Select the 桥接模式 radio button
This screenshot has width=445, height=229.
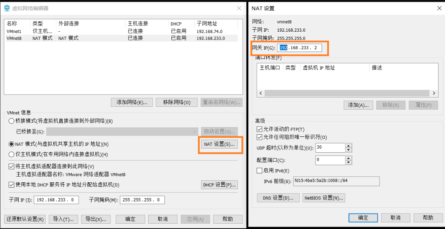[x=11, y=121]
